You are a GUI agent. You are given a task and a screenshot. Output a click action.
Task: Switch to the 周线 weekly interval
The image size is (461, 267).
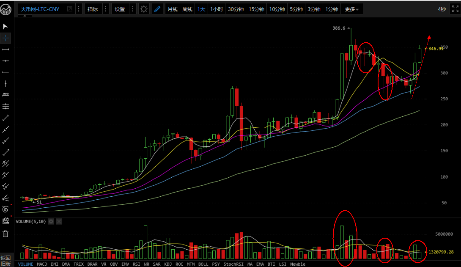coord(187,9)
